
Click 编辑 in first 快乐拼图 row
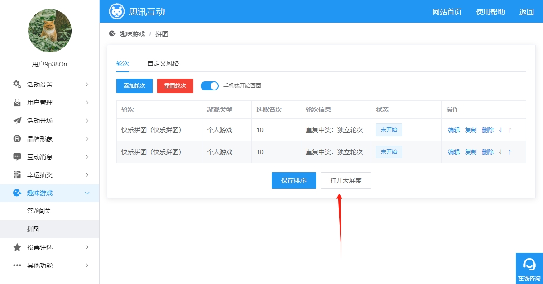click(454, 130)
